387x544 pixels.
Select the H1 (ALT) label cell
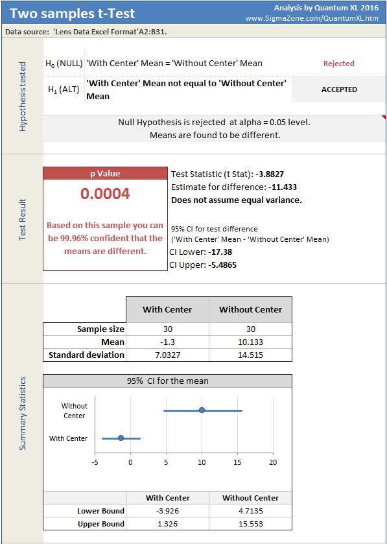coord(64,89)
